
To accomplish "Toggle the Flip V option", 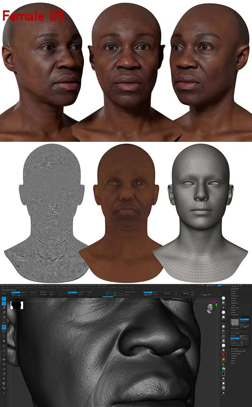I will pyautogui.click(x=235, y=340).
